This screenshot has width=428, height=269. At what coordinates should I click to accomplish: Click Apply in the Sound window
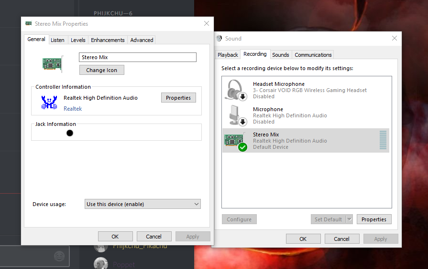[381, 239]
